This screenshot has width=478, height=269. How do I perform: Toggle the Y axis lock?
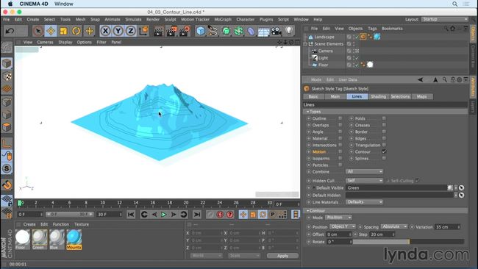[x=118, y=31]
